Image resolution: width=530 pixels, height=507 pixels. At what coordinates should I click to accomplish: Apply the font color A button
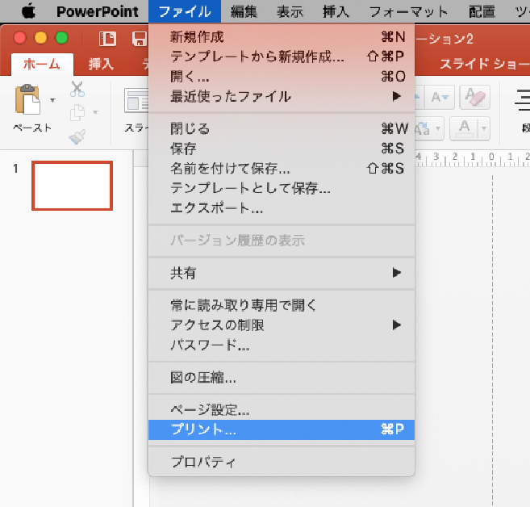point(465,128)
